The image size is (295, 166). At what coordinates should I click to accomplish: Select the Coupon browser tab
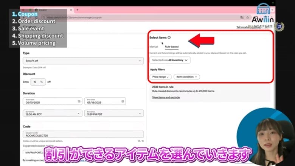click(54, 10)
